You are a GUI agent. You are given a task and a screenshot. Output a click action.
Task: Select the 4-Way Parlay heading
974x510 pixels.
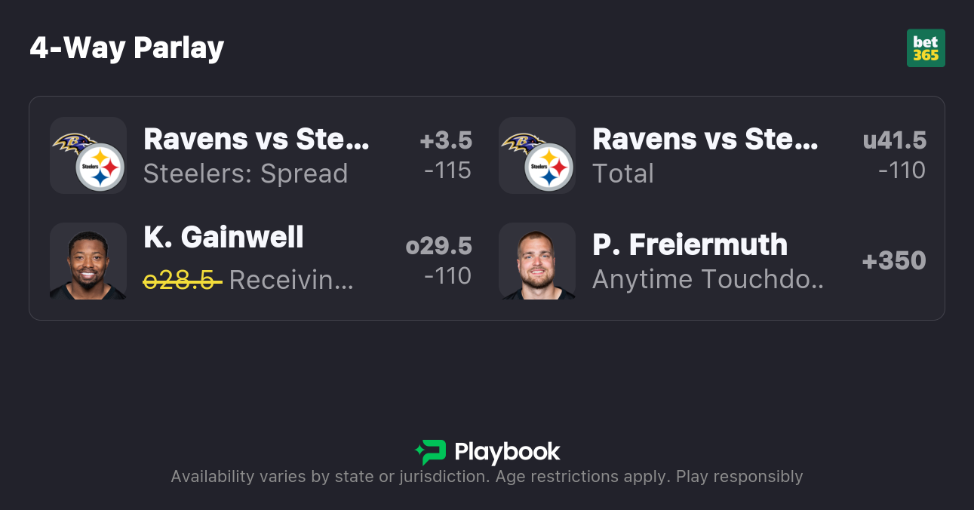[x=127, y=48]
